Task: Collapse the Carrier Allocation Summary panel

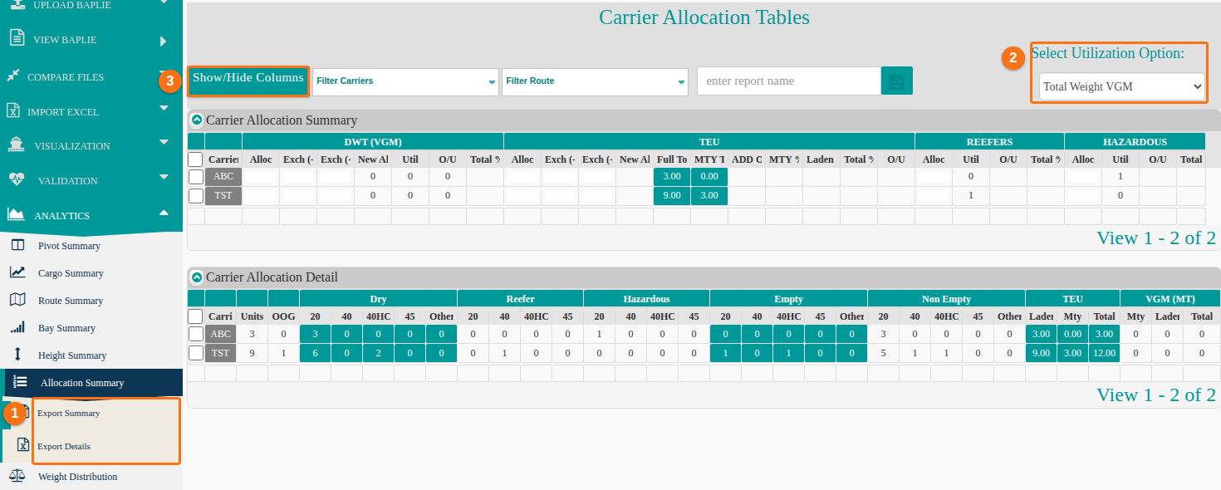Action: pos(197,120)
